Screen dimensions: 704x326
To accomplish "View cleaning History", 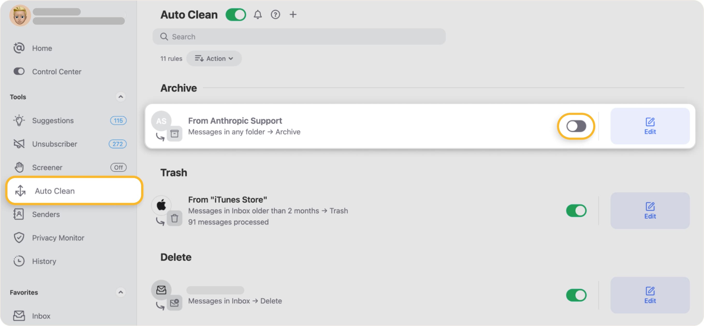I will (x=44, y=261).
